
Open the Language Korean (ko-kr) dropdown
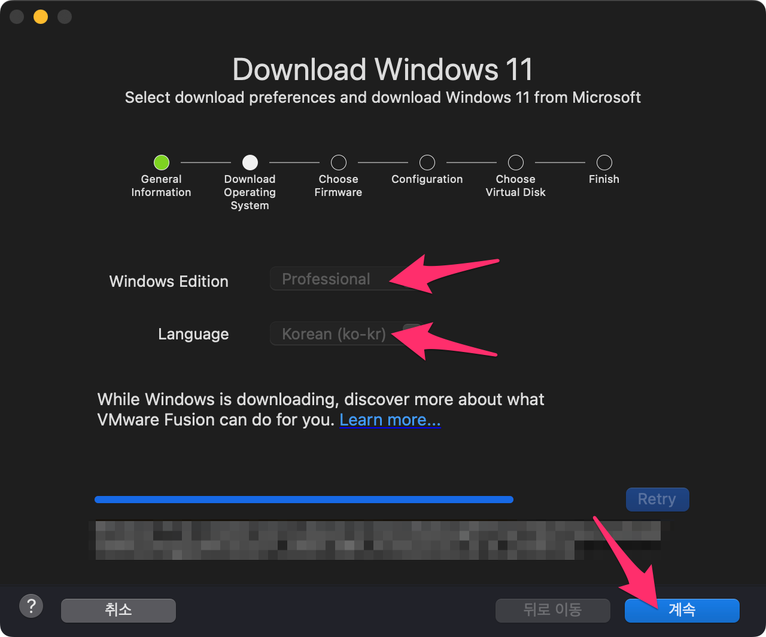[x=347, y=334]
